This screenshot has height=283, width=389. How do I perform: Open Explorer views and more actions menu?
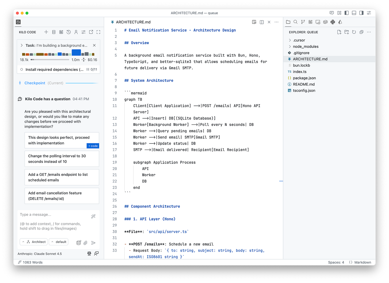pyautogui.click(x=369, y=32)
